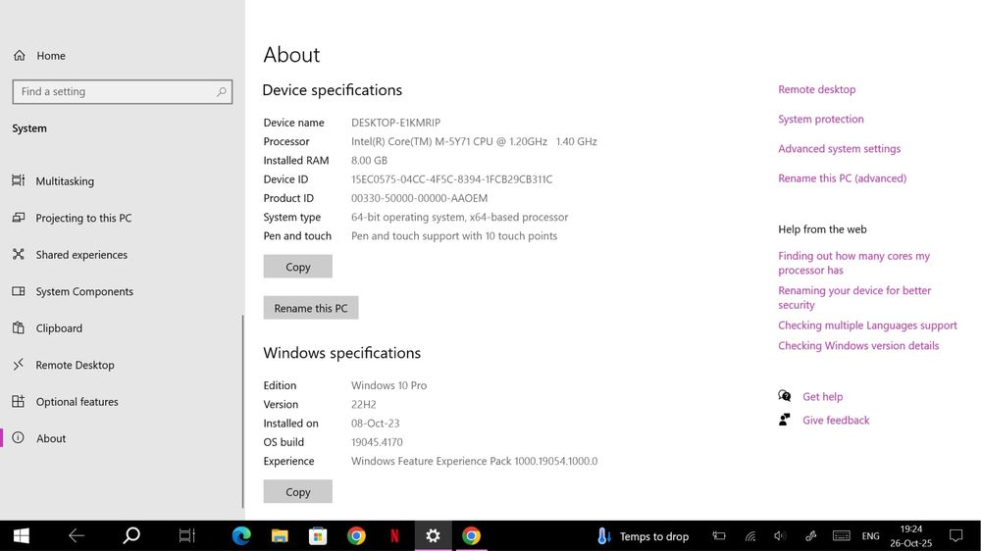This screenshot has height=551, width=981.
Task: Open Remote Desktop sidebar item
Action: point(75,365)
